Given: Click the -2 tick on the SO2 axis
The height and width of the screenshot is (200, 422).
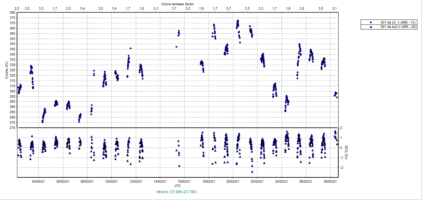Looking at the screenshot, I should (341, 167).
